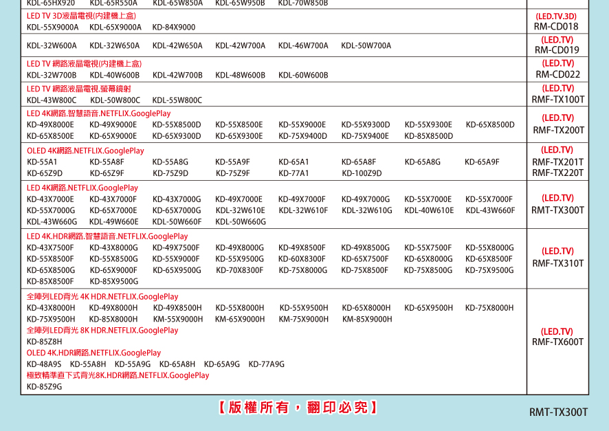The width and height of the screenshot is (609, 431).
Task: Click model KD-55X7000F
Action: [489, 199]
